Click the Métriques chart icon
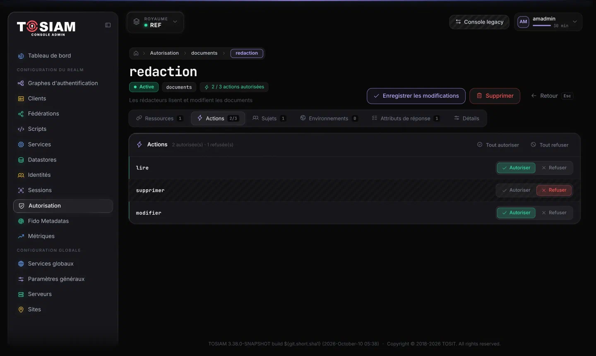596x356 pixels. (21, 236)
